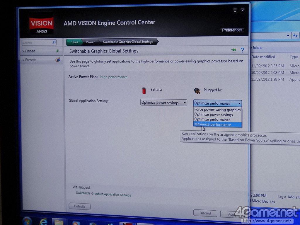Viewport: 300px width, 225px height.
Task: Open help with the question mark icon
Action: click(x=242, y=50)
